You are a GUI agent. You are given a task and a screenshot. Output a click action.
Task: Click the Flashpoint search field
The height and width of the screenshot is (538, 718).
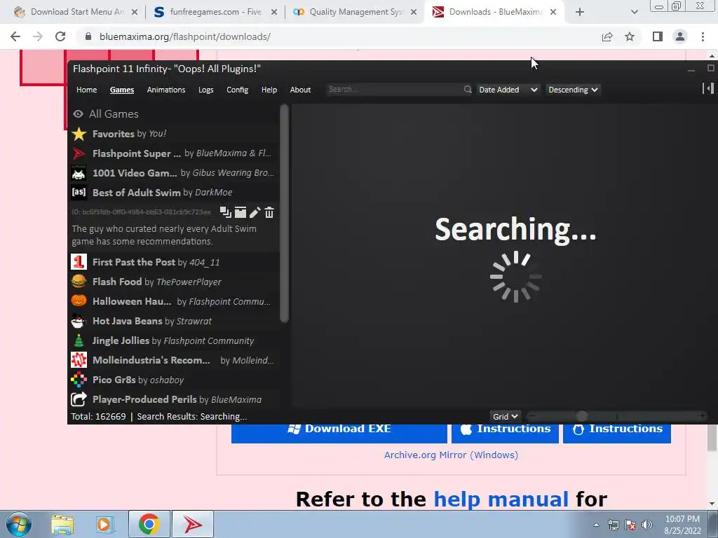coord(395,89)
